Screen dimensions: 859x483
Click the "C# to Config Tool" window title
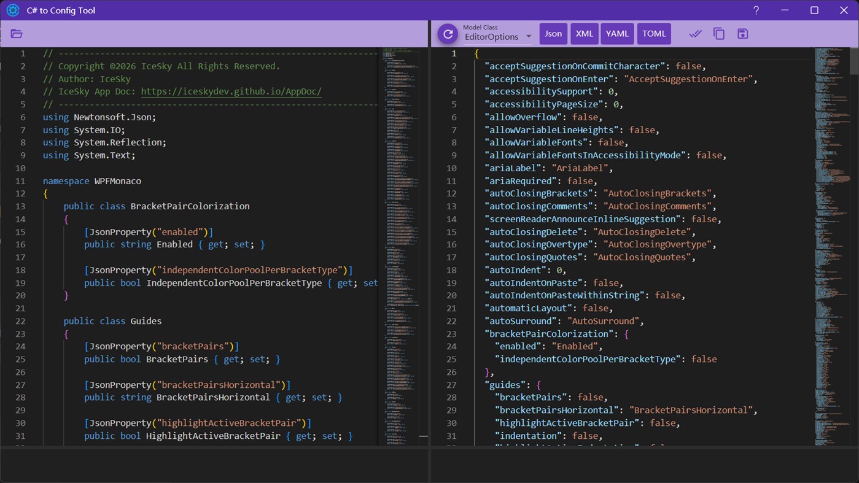pos(61,10)
